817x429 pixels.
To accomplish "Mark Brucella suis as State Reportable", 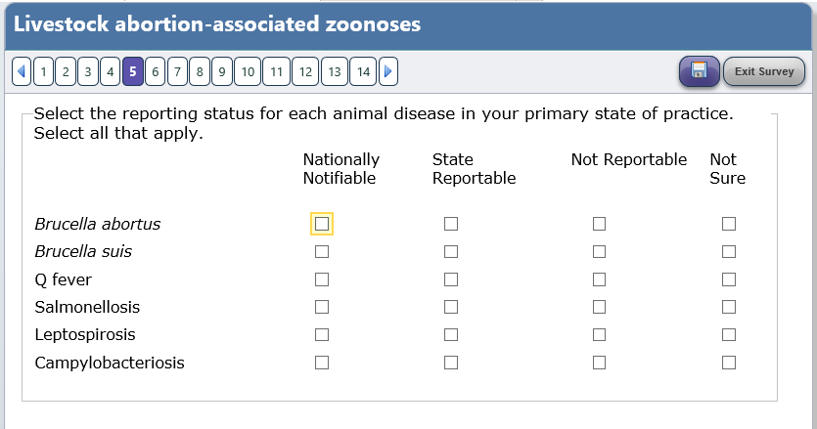I will [x=451, y=252].
